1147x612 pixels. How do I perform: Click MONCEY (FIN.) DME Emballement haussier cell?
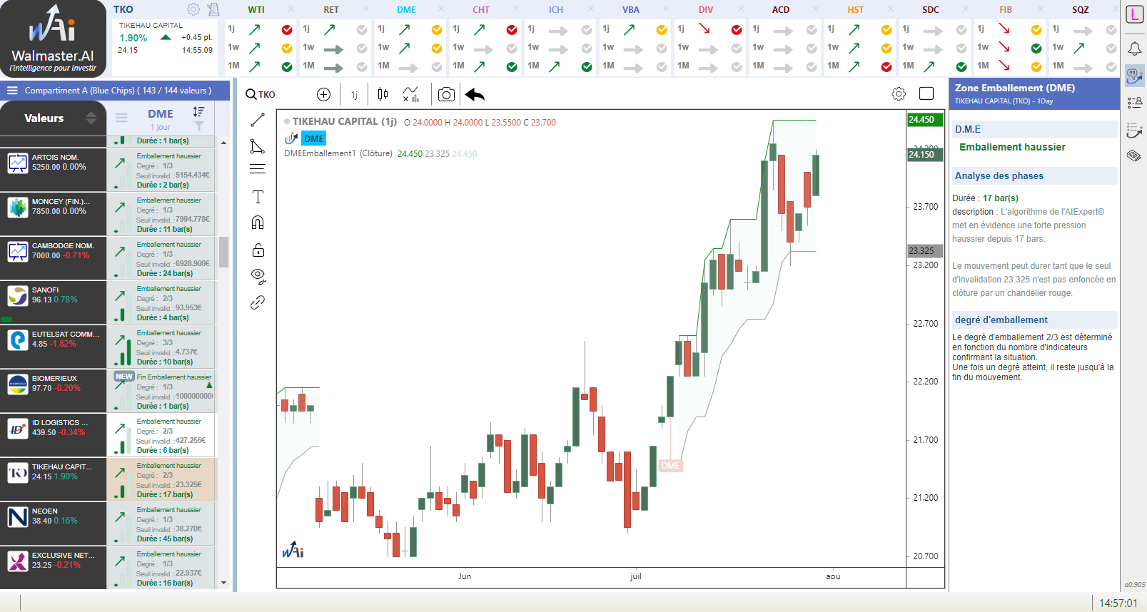click(x=162, y=214)
